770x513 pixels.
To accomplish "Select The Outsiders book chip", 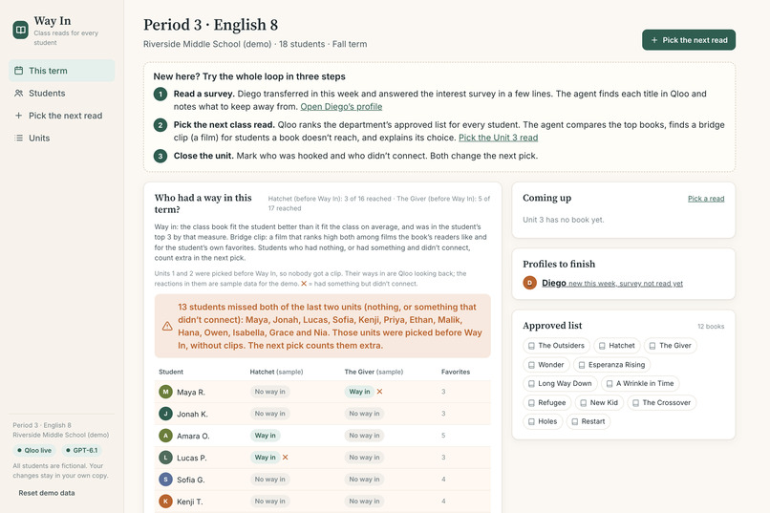I will click(x=556, y=346).
